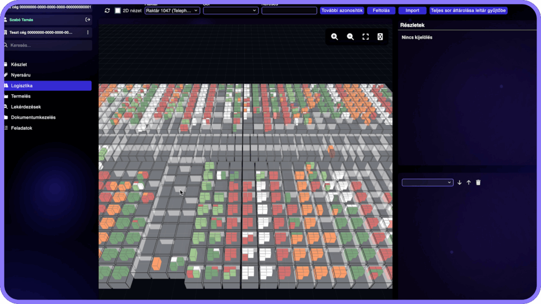Click the Import button
The image size is (541, 304).
point(412,11)
